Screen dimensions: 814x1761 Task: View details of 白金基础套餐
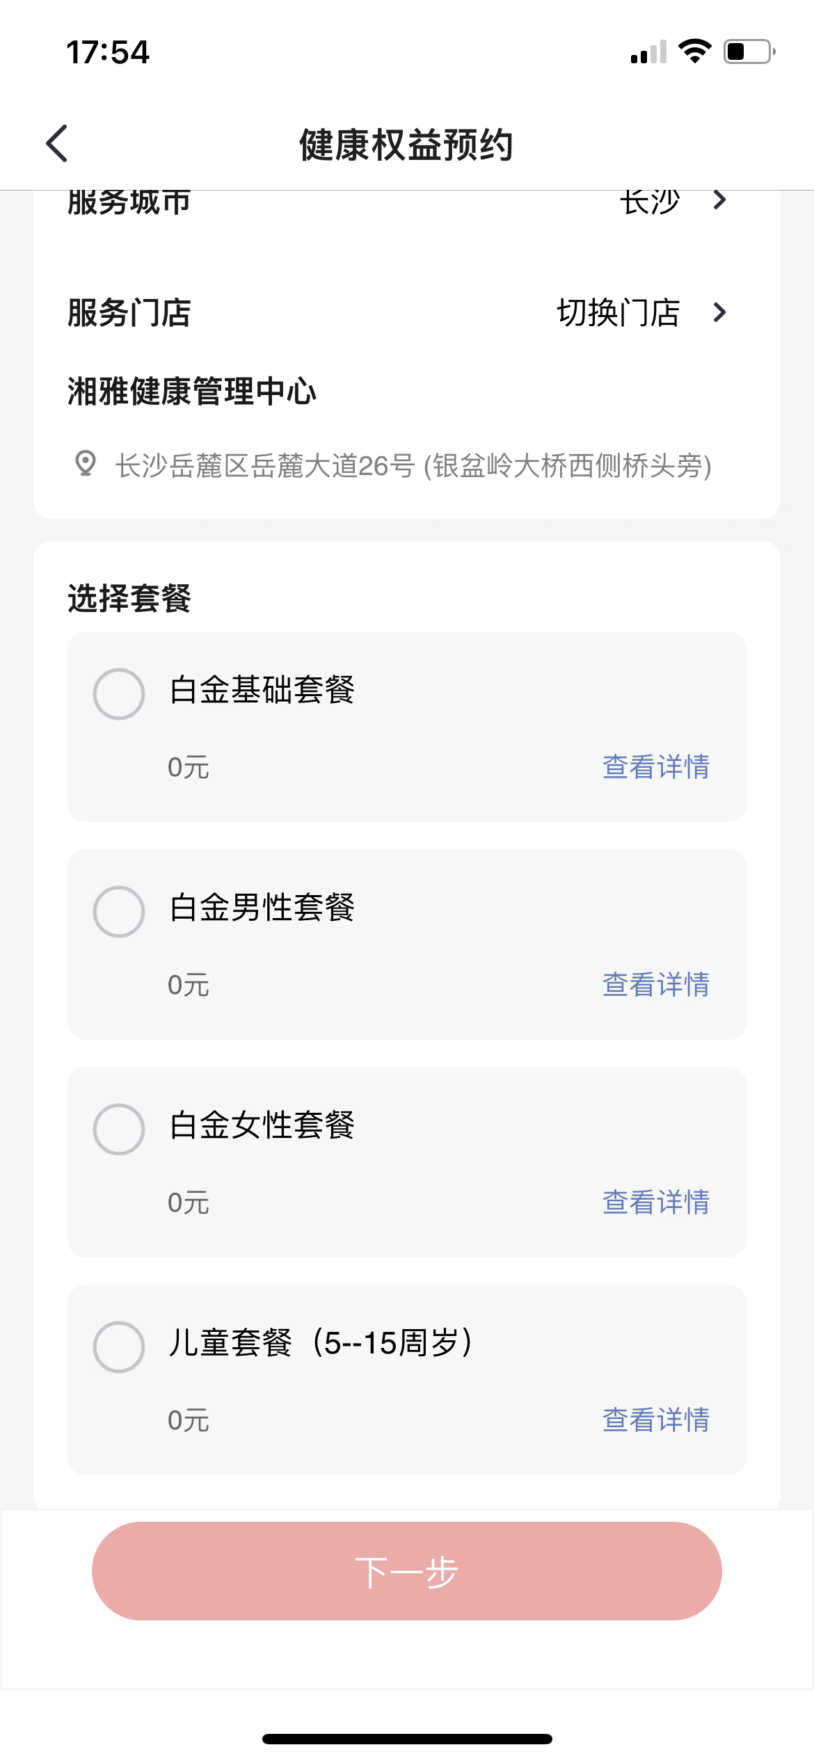tap(656, 767)
